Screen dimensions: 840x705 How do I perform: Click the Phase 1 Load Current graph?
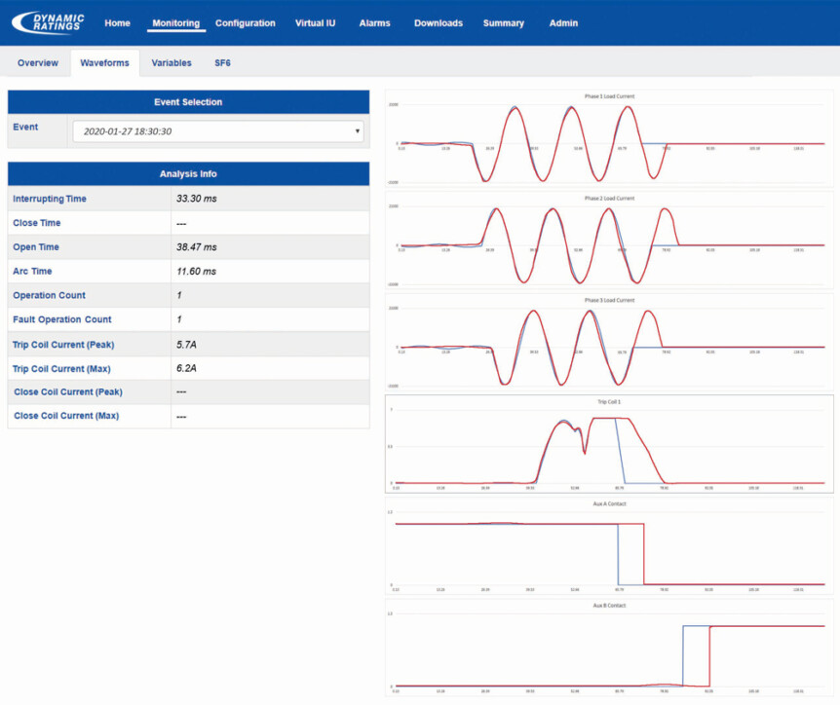609,136
